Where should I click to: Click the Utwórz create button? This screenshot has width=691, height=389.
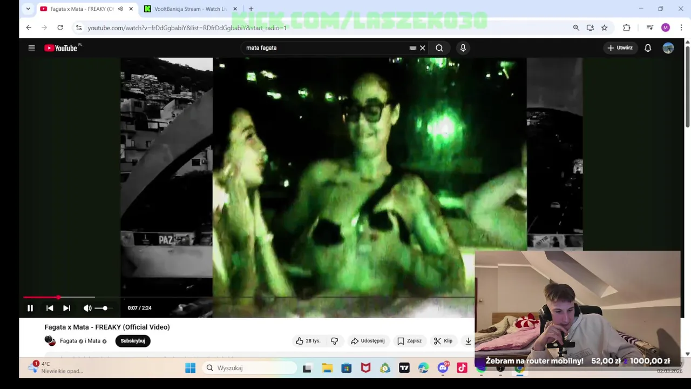coord(620,48)
